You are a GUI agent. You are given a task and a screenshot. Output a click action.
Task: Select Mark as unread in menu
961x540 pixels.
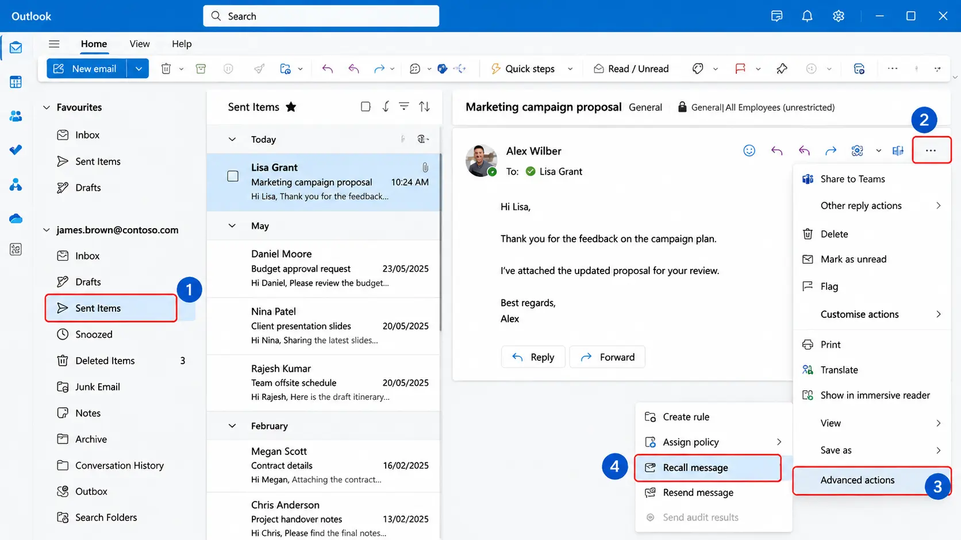point(871,259)
